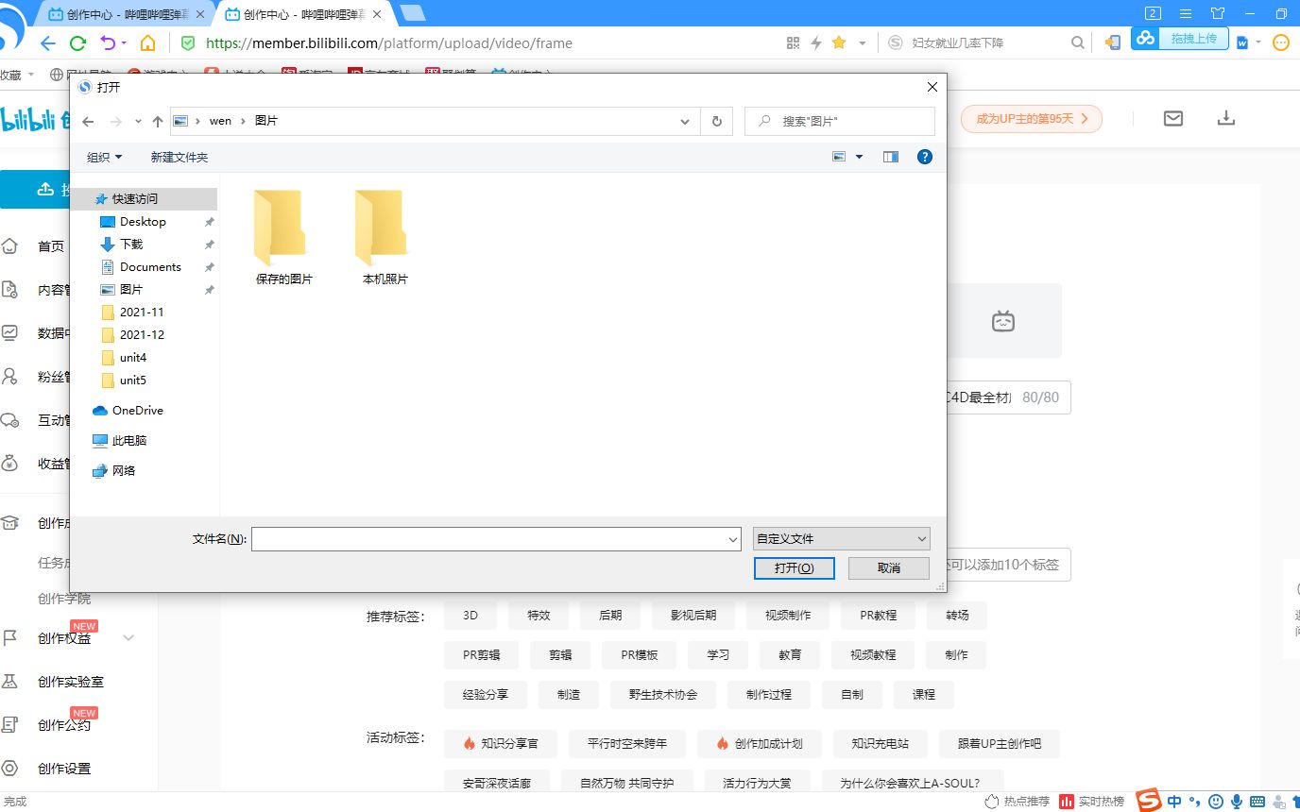The width and height of the screenshot is (1300, 812).
Task: Add the 影视后期 recommended tag
Action: [693, 615]
